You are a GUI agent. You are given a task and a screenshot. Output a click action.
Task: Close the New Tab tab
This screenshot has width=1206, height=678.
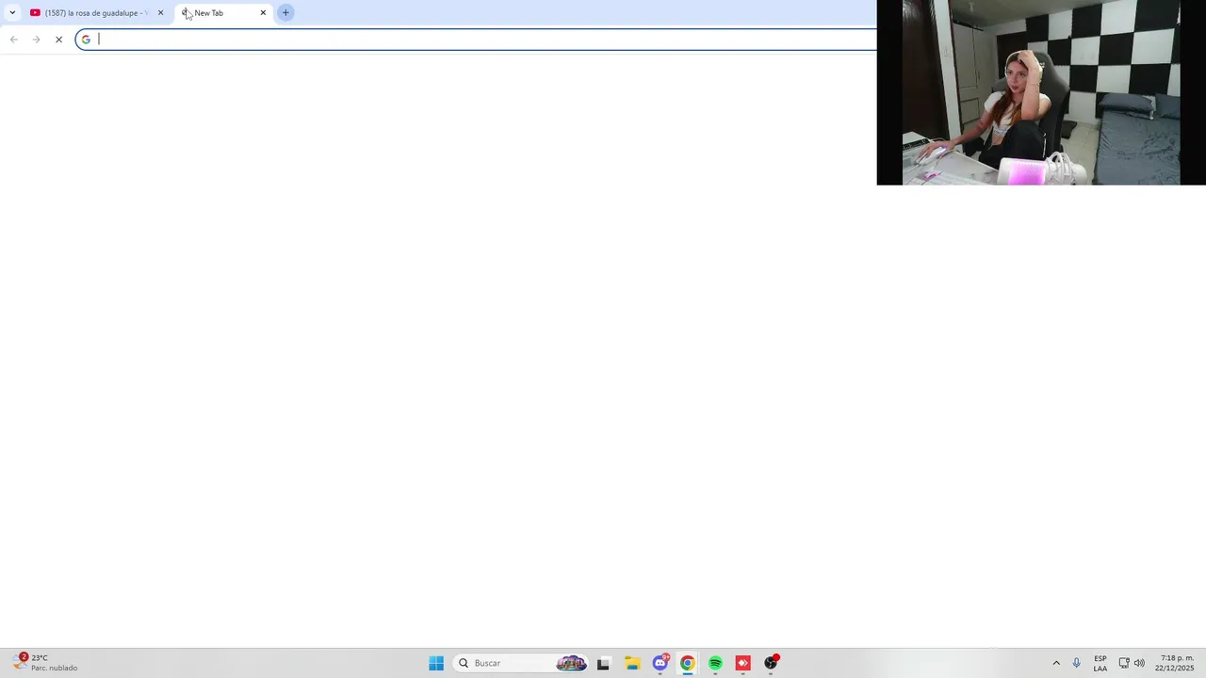point(263,12)
